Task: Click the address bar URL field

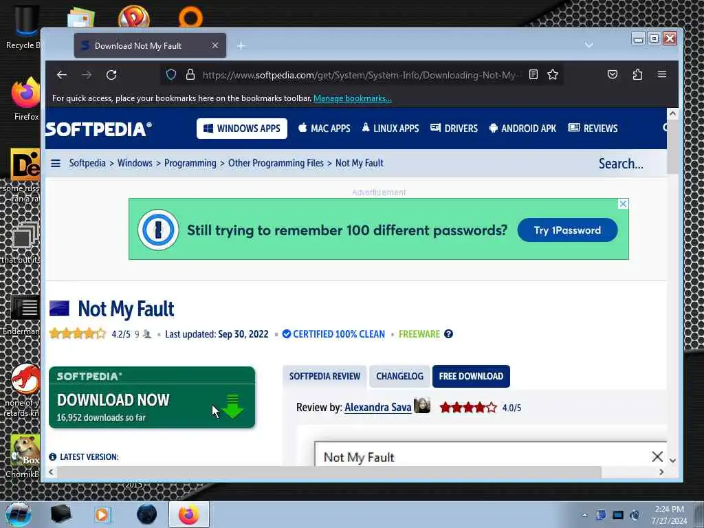Action: click(362, 75)
